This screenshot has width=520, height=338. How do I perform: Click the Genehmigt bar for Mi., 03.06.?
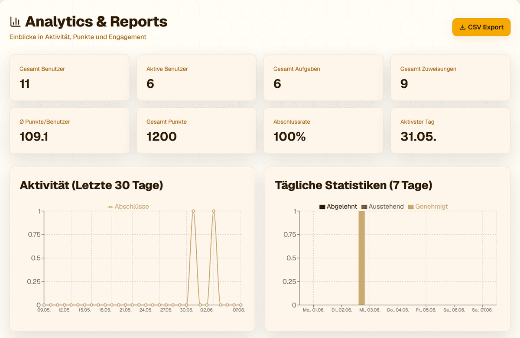(362, 258)
